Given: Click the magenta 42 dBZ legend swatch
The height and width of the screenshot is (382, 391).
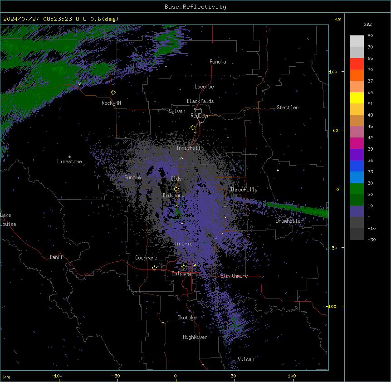Looking at the screenshot, I should [x=357, y=143].
